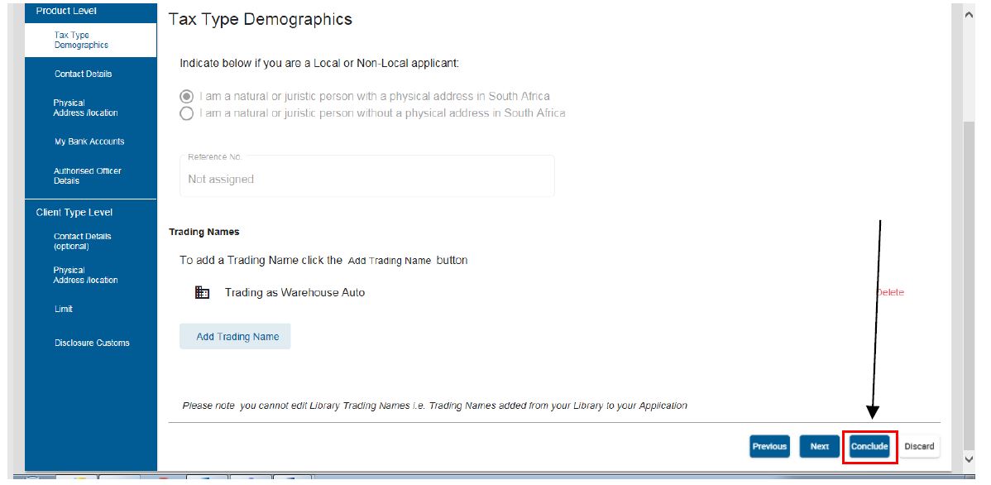Select radio for without physical address in South Africa

tap(186, 114)
